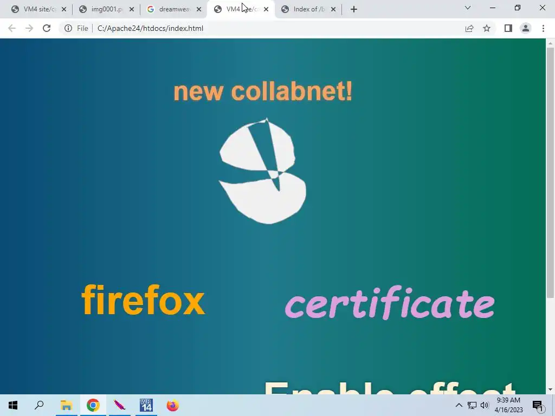The image size is (555, 416).
Task: Click the scrollbar up arrow
Action: point(550,43)
